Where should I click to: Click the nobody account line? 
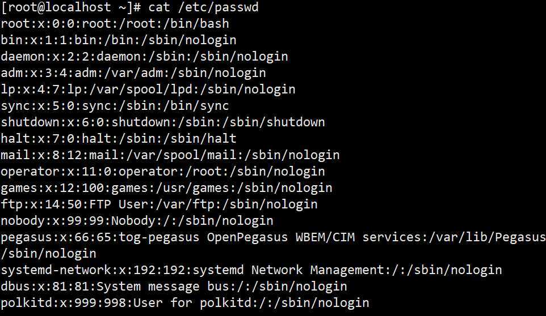(x=137, y=221)
